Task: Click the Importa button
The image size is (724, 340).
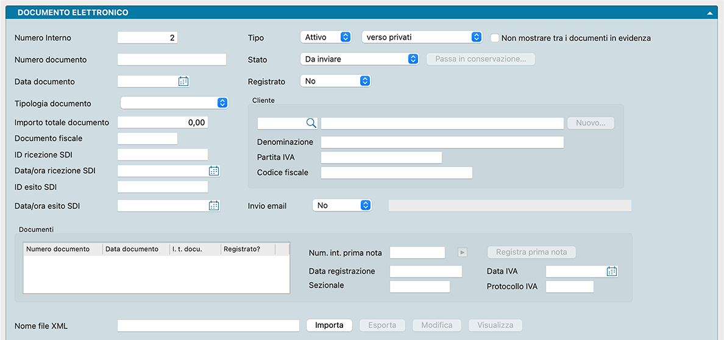Action: (329, 325)
